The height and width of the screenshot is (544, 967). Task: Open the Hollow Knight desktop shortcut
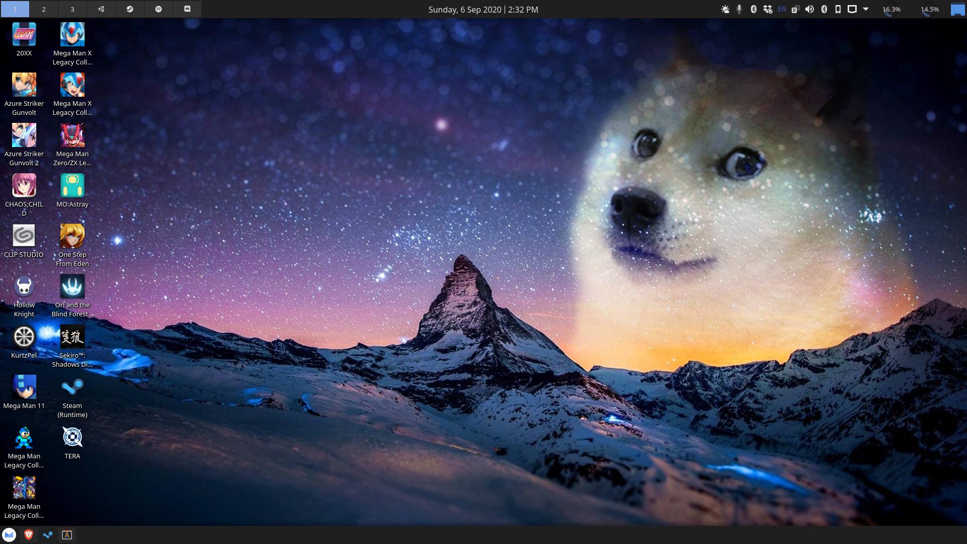point(24,287)
